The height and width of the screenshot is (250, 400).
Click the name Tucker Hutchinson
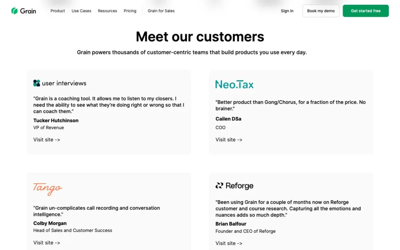[56, 120]
